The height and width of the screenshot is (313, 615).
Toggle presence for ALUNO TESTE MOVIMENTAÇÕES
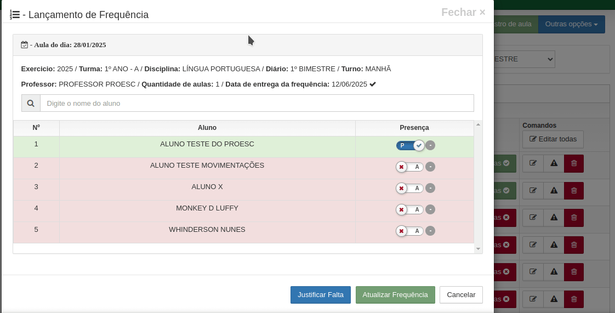pos(410,167)
